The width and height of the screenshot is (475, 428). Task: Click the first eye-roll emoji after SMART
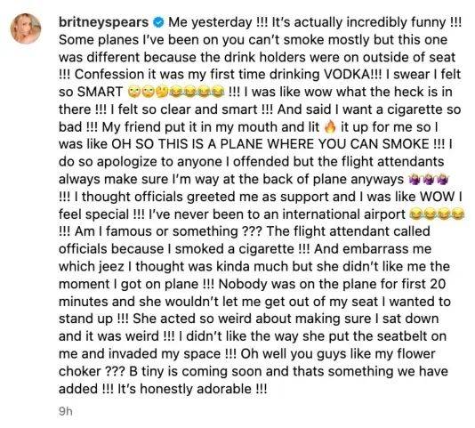133,92
